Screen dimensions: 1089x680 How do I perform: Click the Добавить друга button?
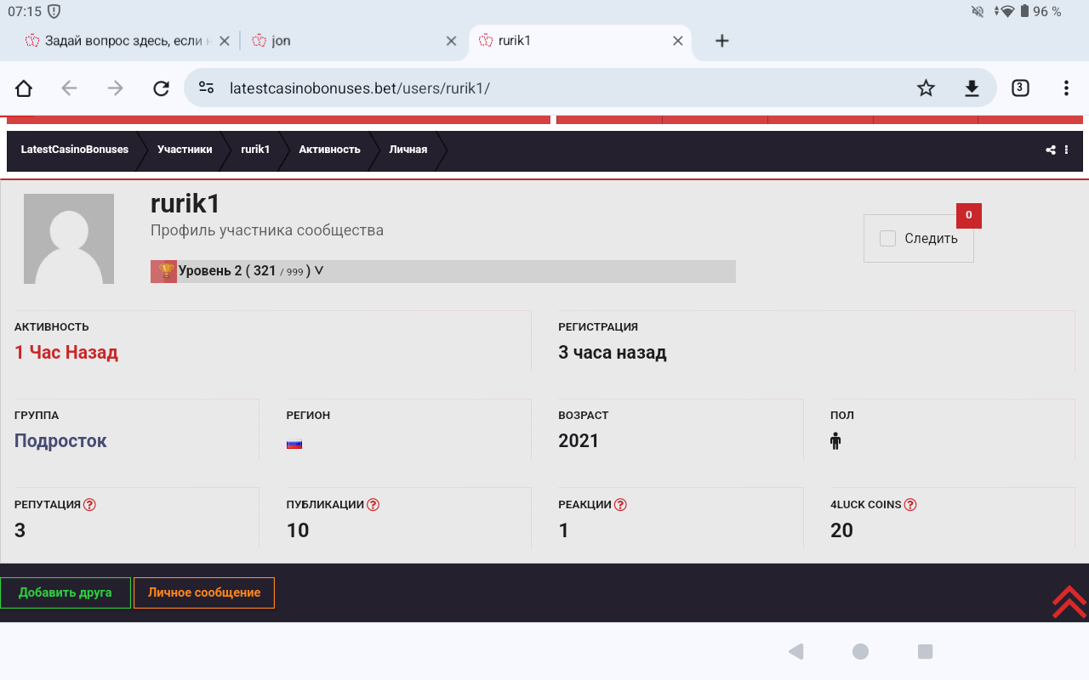point(66,592)
